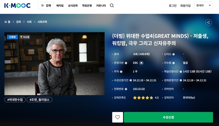Image resolution: width=219 pixels, height=126 pixels.
Task: Click the course thumbnail image
Action: point(55,64)
